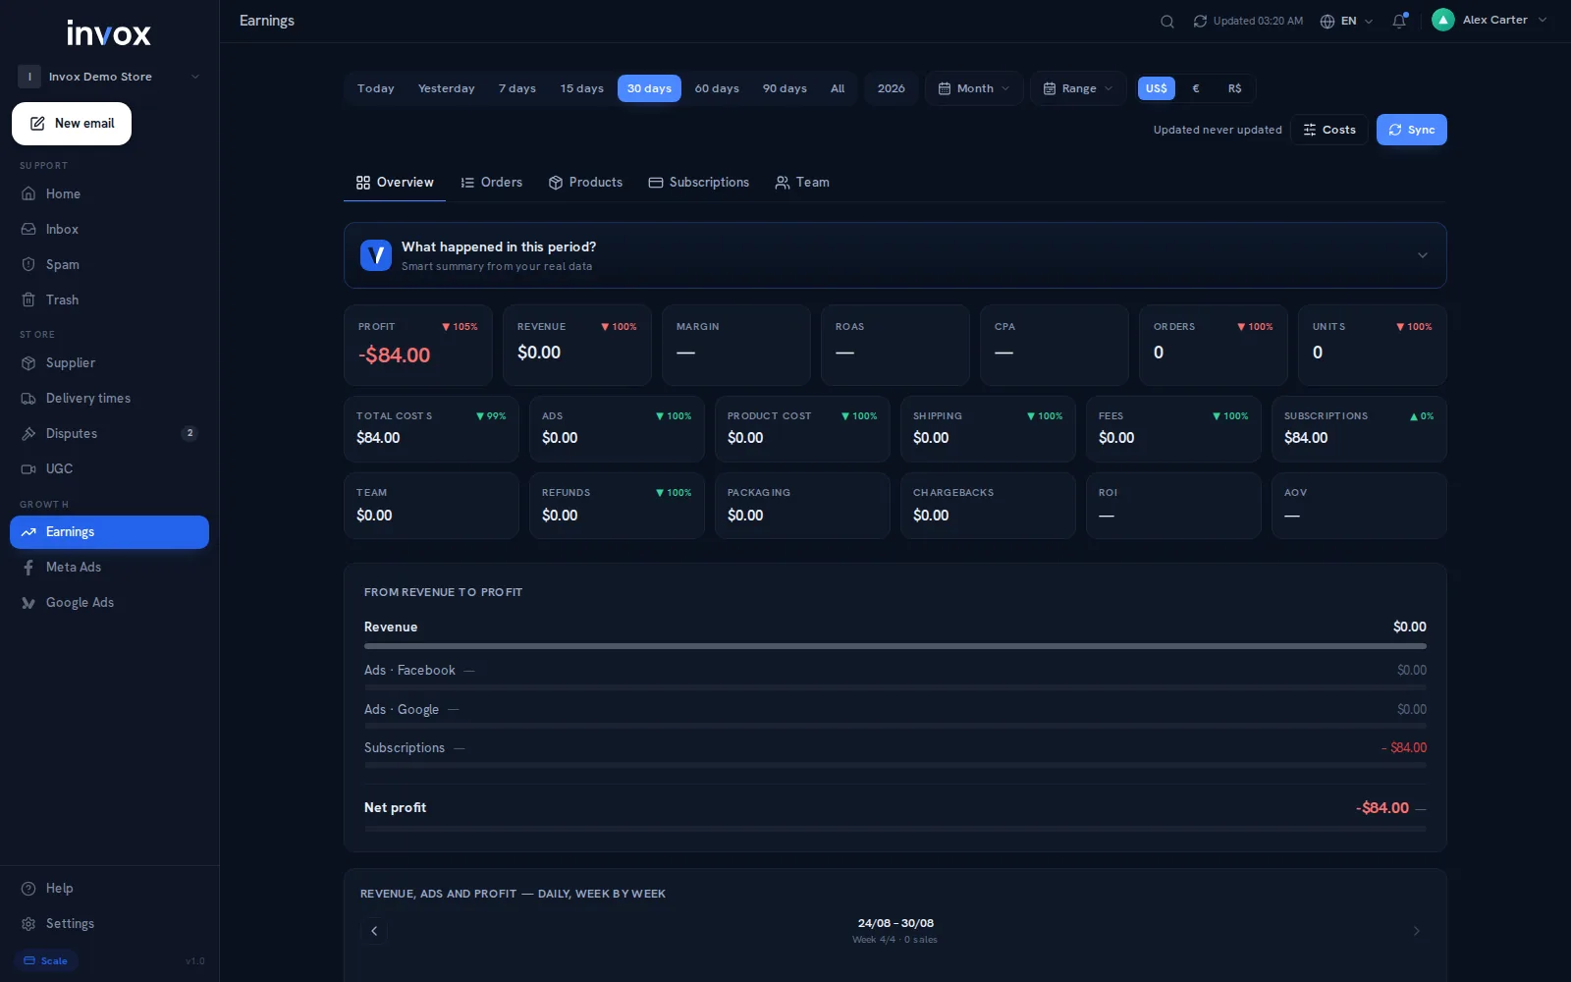Click the globe language icon
Screen dimensions: 1571x982
tap(1327, 21)
